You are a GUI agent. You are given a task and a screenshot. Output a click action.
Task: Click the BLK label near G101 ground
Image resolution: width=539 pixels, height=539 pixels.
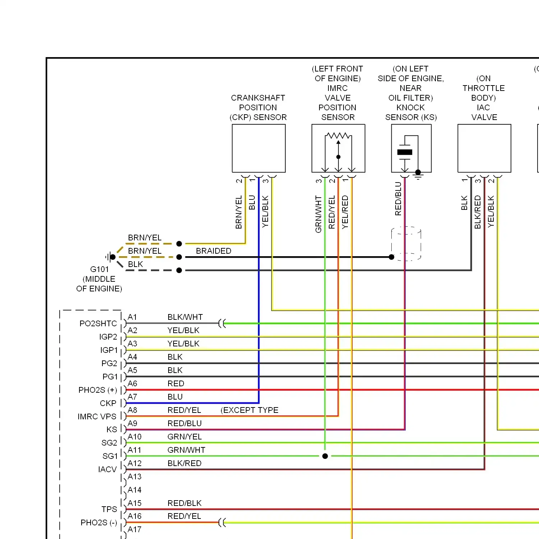135,264
